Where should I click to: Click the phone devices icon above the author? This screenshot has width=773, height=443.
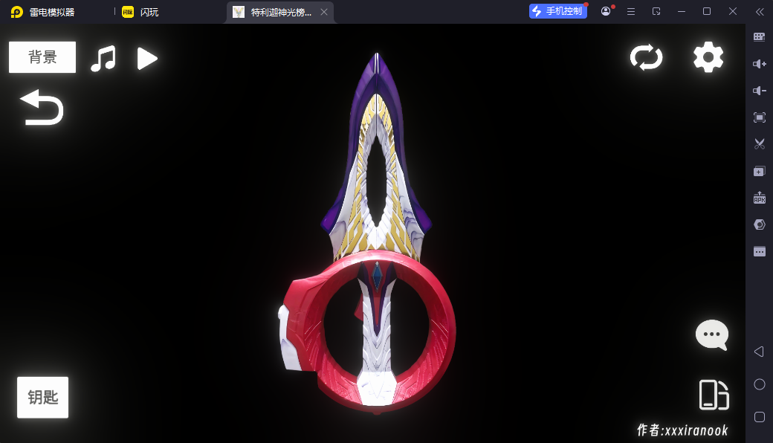714,395
